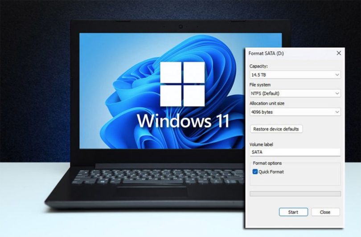
Task: Click the "Allocation unit size" label
Action: (267, 103)
